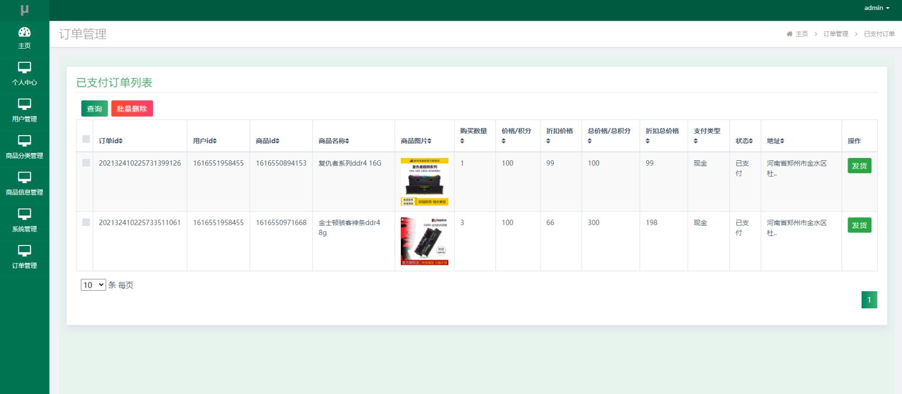Click discount price value 66
Viewport: 902px width, 394px height.
tap(550, 223)
